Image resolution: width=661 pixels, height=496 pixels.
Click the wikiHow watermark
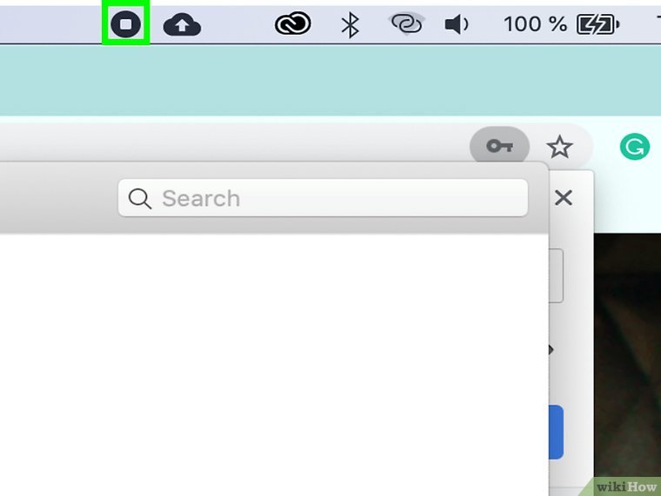[627, 486]
